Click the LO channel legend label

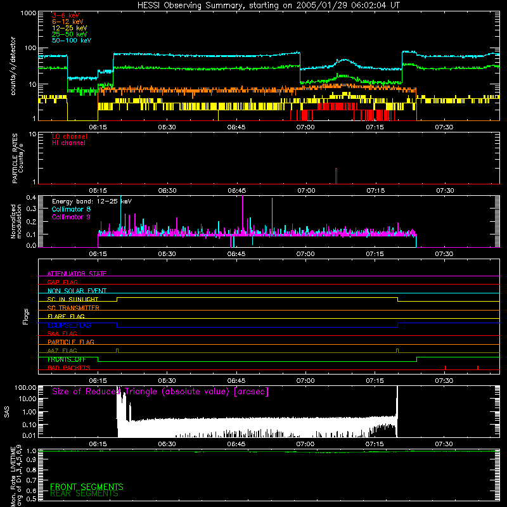click(x=70, y=136)
